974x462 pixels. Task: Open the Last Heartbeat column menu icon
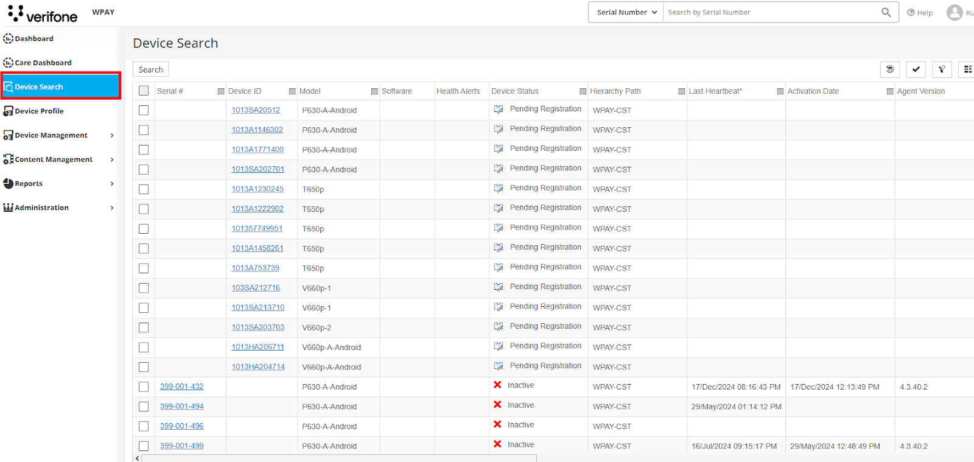point(780,91)
